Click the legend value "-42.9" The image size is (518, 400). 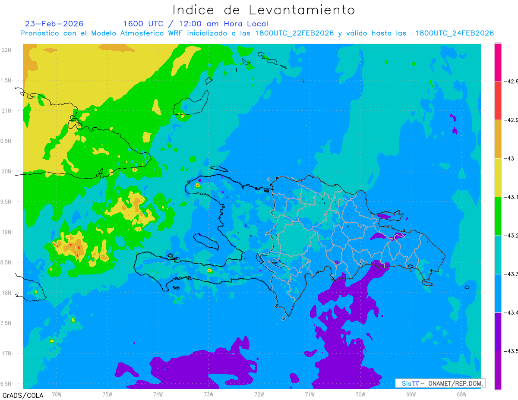pyautogui.click(x=511, y=120)
